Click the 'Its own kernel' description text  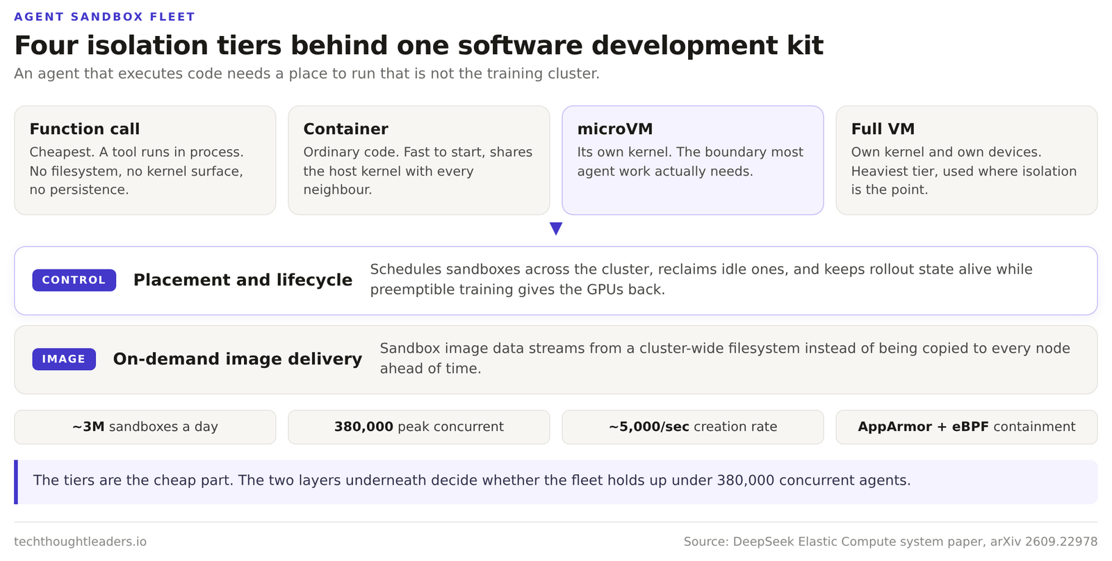[690, 162]
